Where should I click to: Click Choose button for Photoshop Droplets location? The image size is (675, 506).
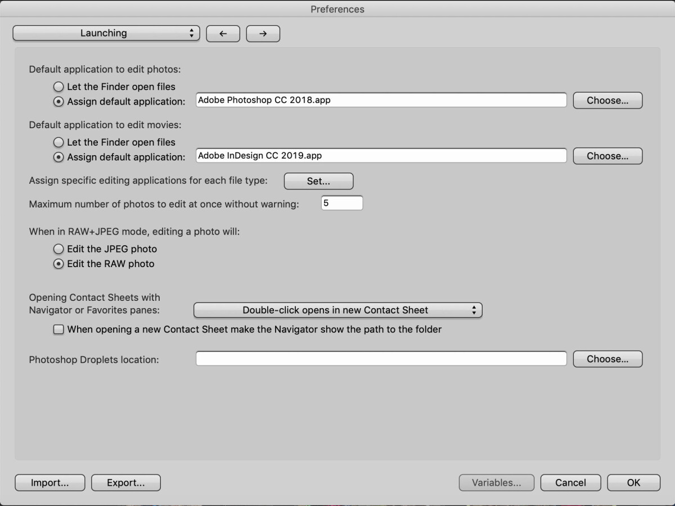coord(607,359)
